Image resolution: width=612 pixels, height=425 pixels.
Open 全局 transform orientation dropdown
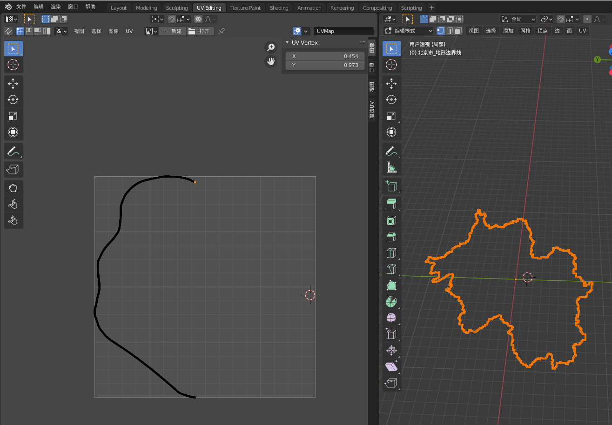tap(518, 19)
